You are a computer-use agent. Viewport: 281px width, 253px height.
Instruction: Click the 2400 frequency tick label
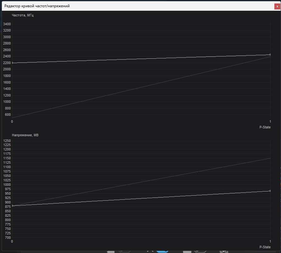7,56
